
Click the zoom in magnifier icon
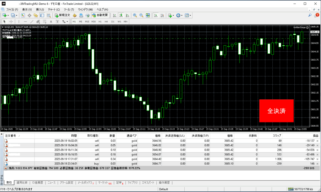pos(135,15)
